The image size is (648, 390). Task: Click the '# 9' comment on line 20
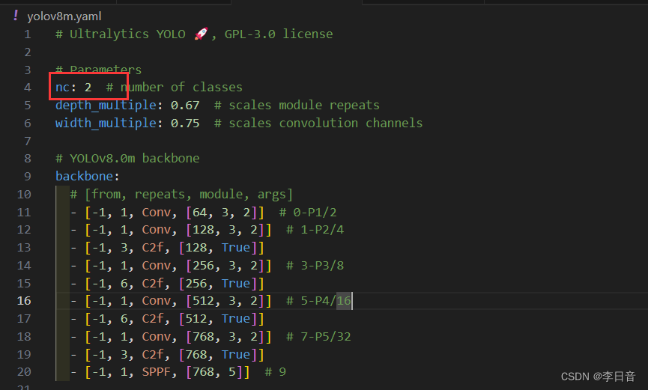(x=275, y=372)
